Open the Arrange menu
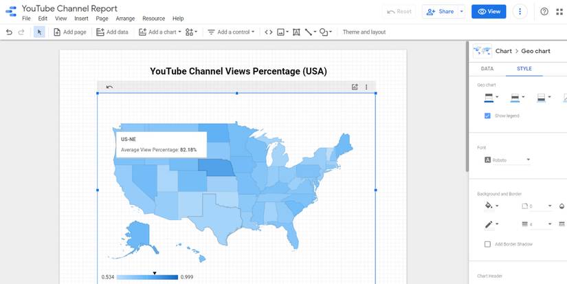Viewport: 567px width, 284px height. (125, 19)
